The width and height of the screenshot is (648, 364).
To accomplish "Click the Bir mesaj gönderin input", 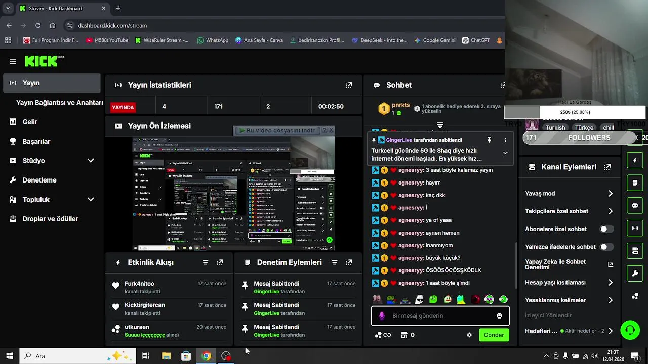I will tap(440, 316).
